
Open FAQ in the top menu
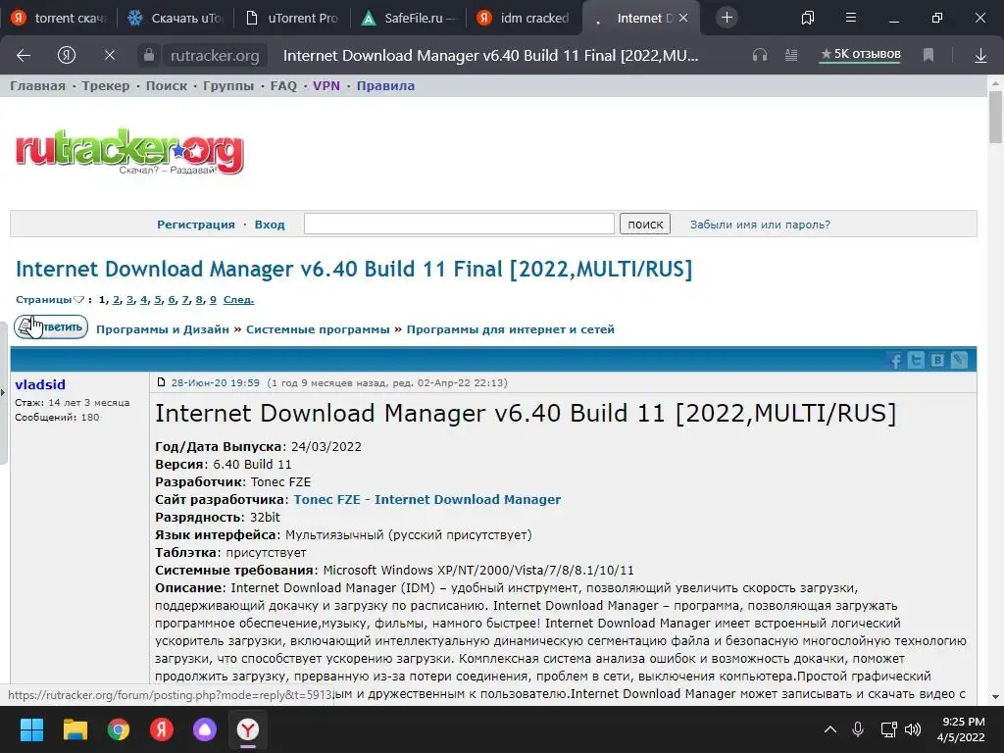[x=283, y=86]
